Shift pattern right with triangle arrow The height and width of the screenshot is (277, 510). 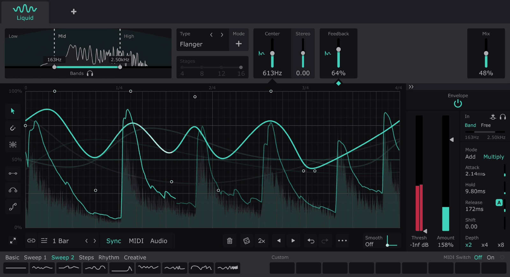pyautogui.click(x=293, y=241)
